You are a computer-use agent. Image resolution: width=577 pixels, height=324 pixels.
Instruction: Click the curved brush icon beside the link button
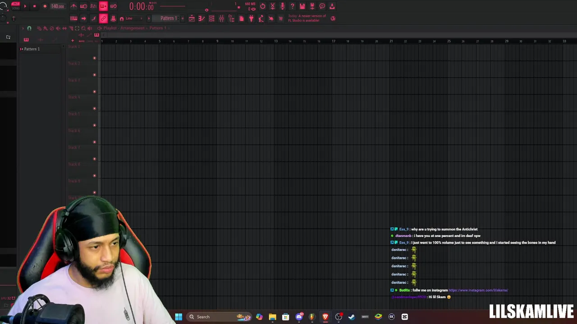point(93,18)
